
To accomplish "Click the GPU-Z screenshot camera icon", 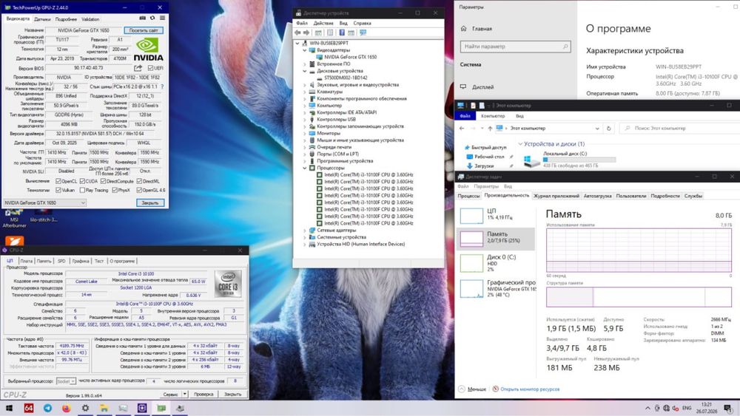I will tap(143, 18).
